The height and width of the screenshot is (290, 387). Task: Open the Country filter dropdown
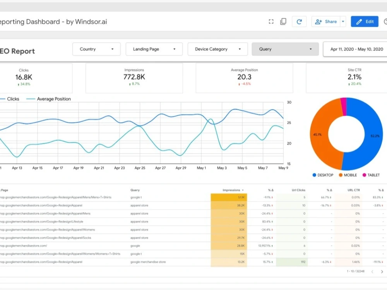[96, 49]
